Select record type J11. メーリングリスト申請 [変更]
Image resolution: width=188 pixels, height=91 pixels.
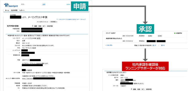click(31, 38)
